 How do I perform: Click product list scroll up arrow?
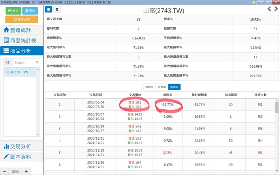tap(38, 69)
